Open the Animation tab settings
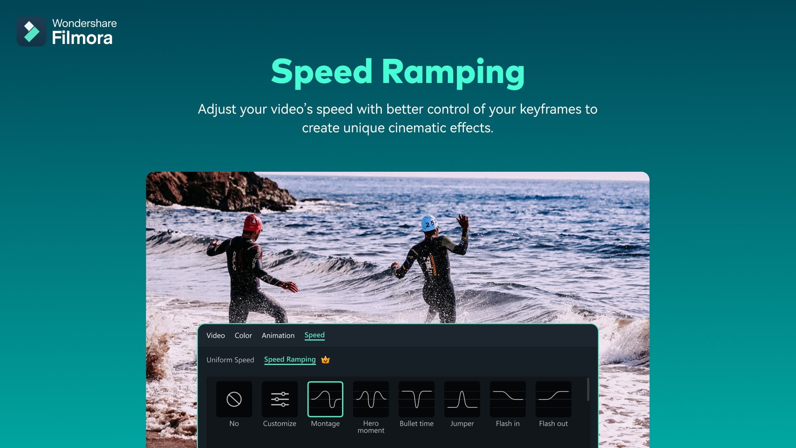This screenshot has width=796, height=448. [278, 335]
